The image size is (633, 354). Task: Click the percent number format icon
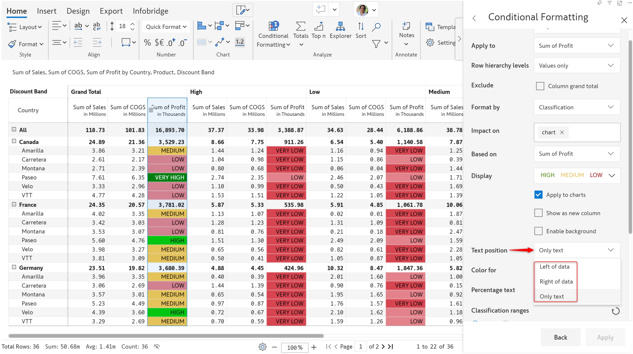(147, 43)
